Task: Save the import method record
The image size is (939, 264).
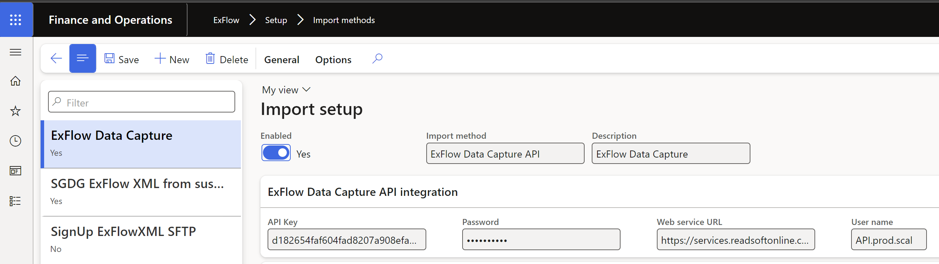Action: [121, 59]
